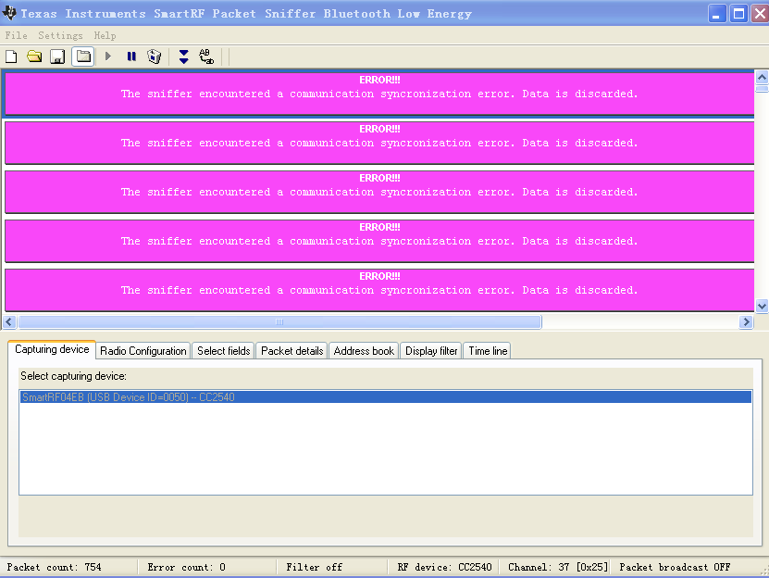Switch to the Address book tab

click(x=364, y=351)
